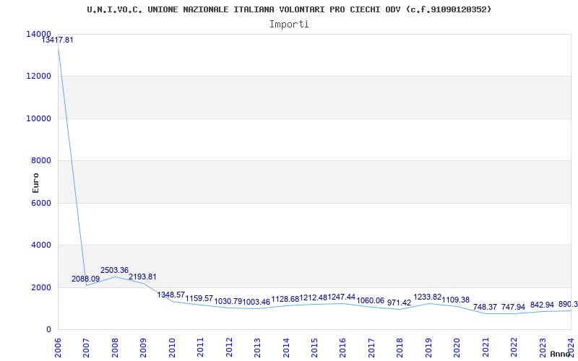
Task: Click the 4000 y-axis tick label
Action: point(41,245)
